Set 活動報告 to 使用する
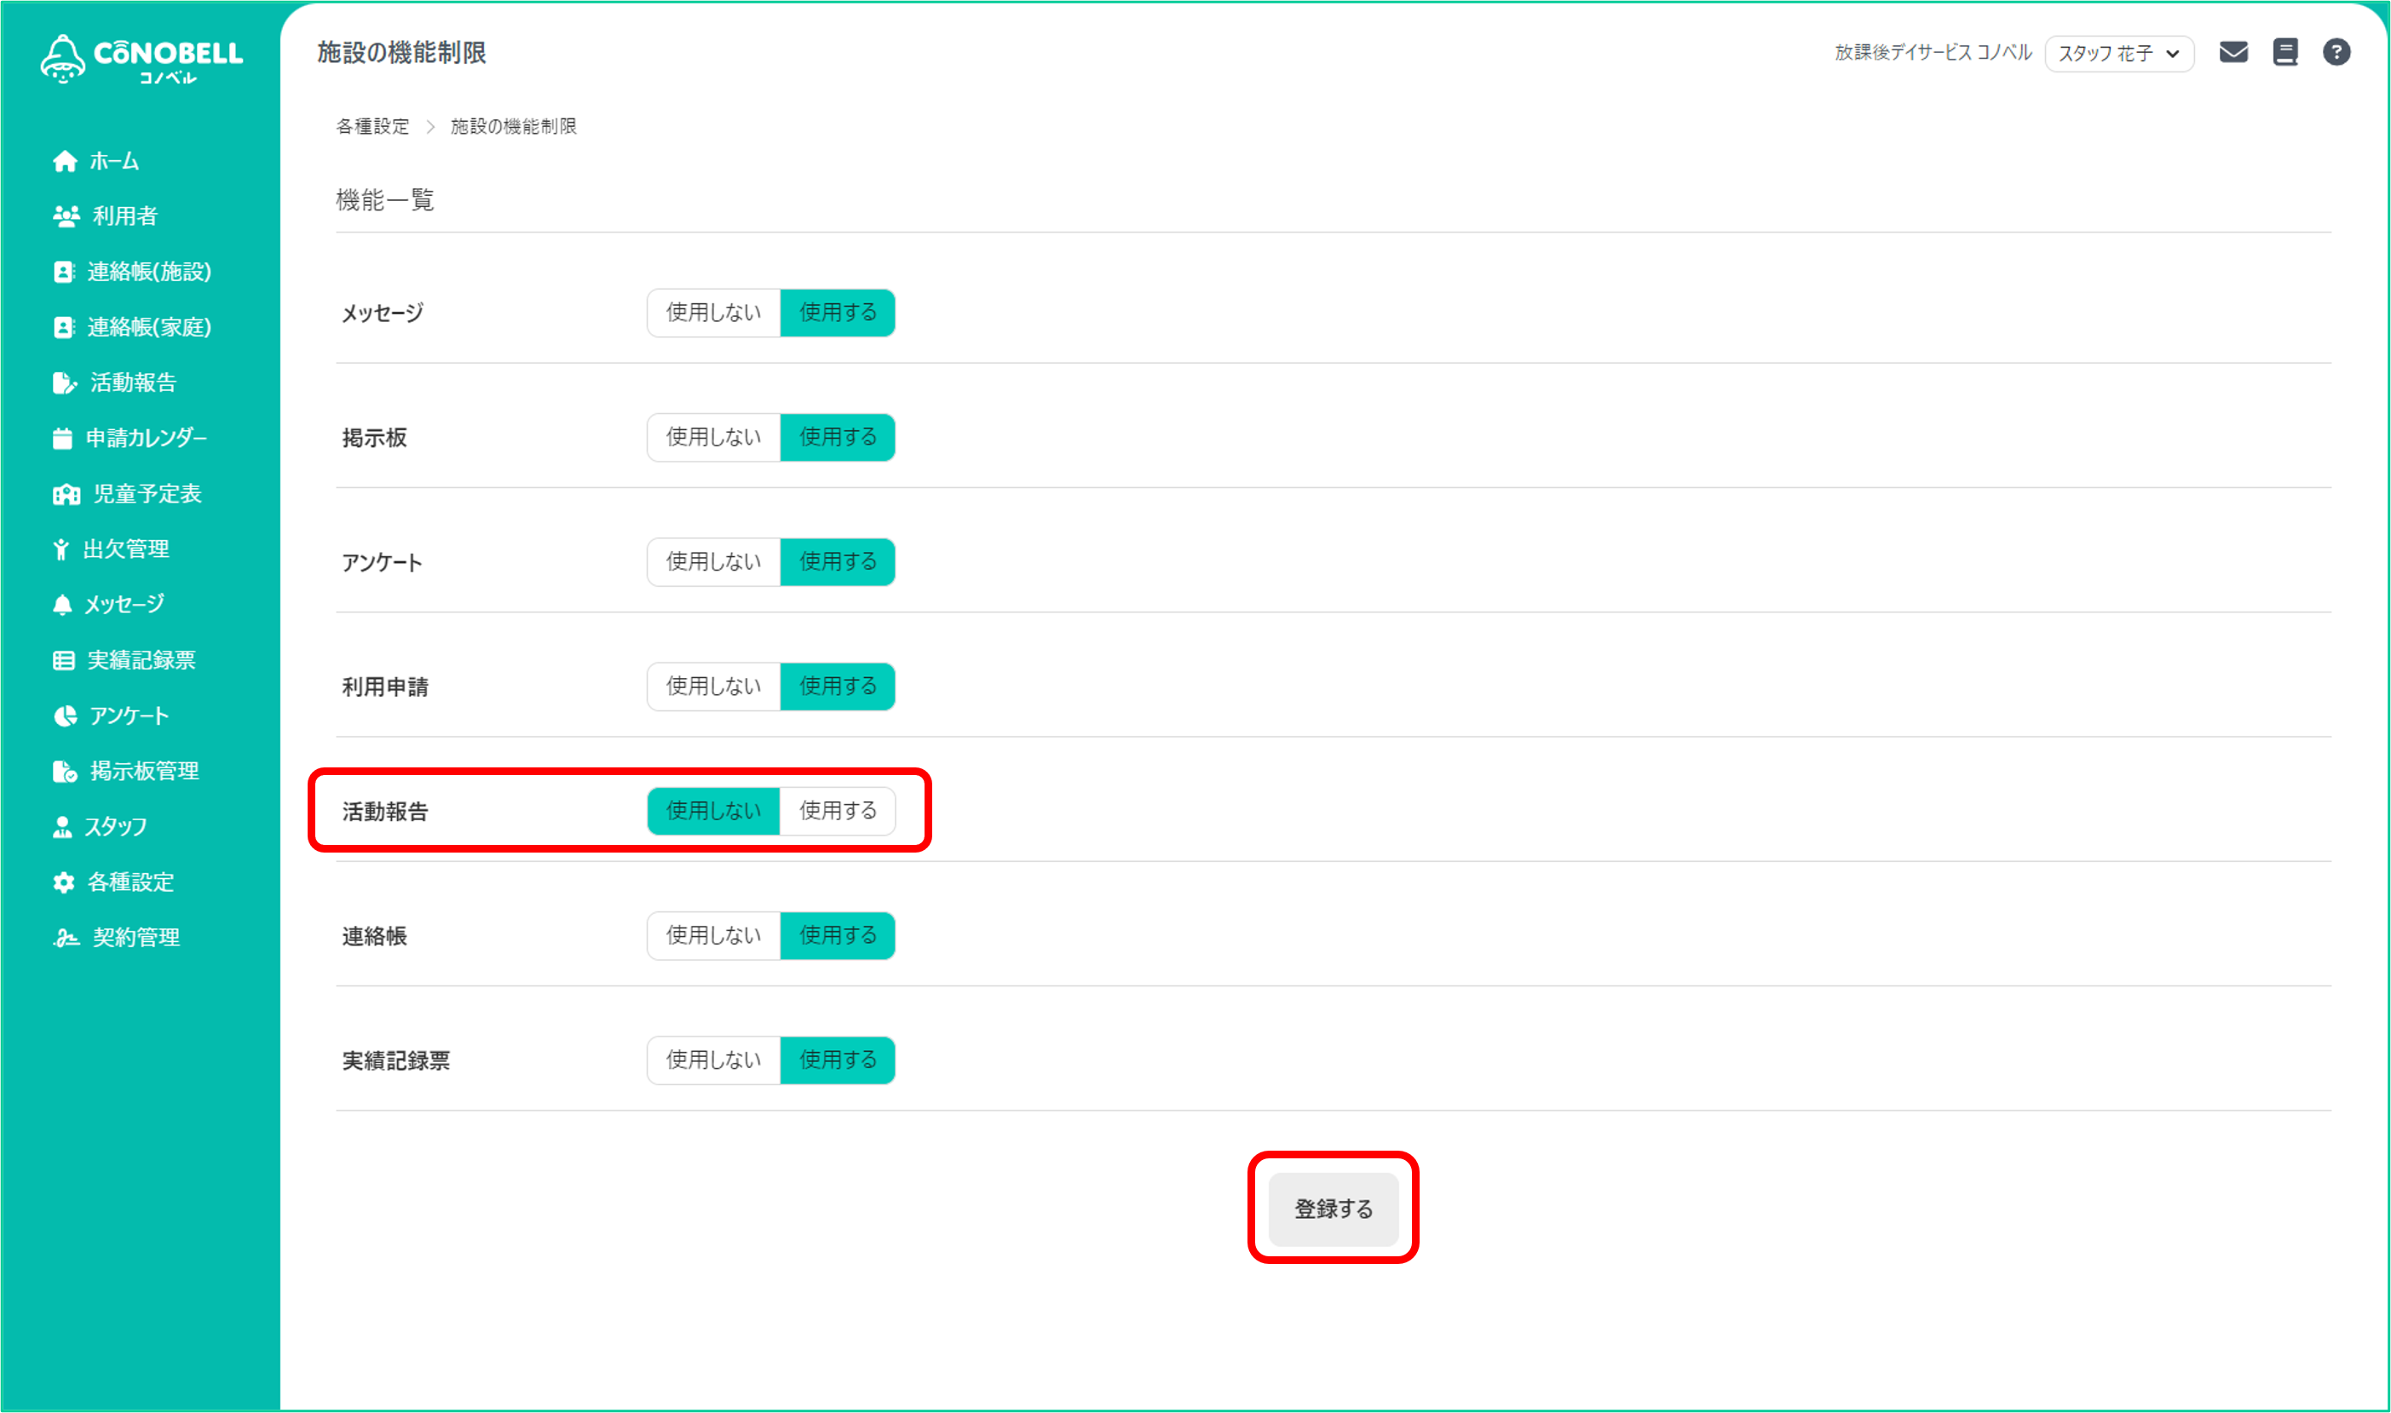 pos(838,811)
